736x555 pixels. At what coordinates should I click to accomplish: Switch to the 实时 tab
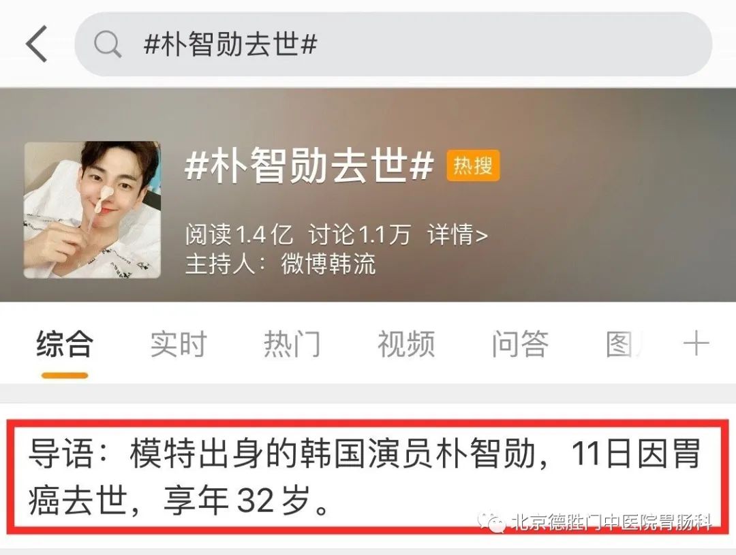(x=179, y=344)
